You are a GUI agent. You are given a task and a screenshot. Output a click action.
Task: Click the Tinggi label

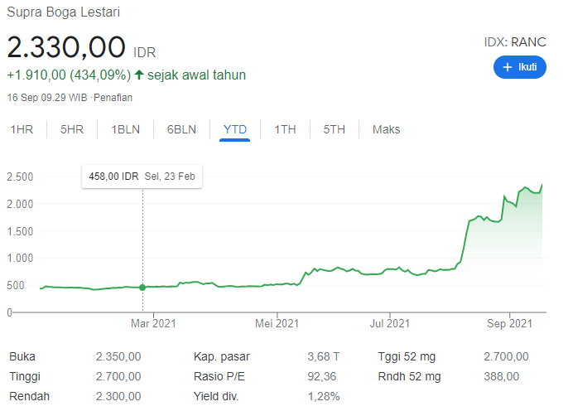[25, 377]
